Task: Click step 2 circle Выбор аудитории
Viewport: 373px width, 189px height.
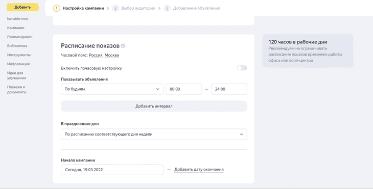Action: click(115, 8)
